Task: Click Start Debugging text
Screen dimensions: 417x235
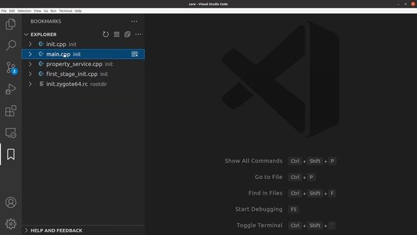Action: pos(259,209)
